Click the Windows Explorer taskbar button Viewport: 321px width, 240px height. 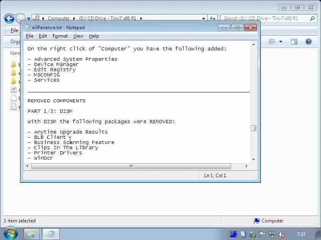[x=31, y=234]
